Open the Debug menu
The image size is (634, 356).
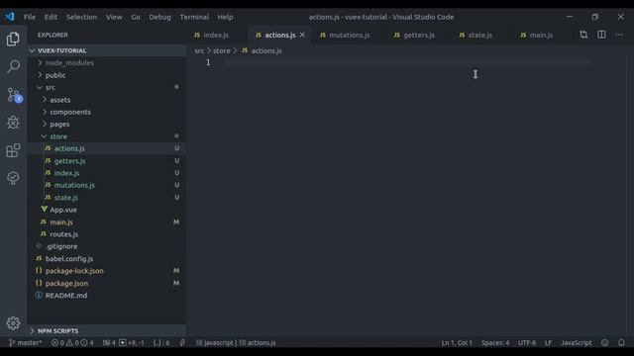pos(160,17)
